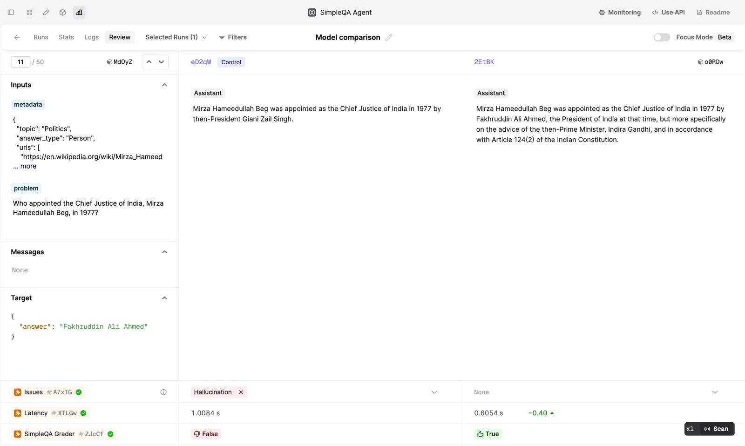Switch to the Logs tab
This screenshot has height=446, width=745.
point(91,37)
